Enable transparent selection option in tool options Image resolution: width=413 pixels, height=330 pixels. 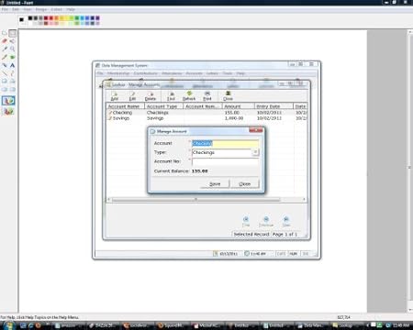tap(8, 111)
